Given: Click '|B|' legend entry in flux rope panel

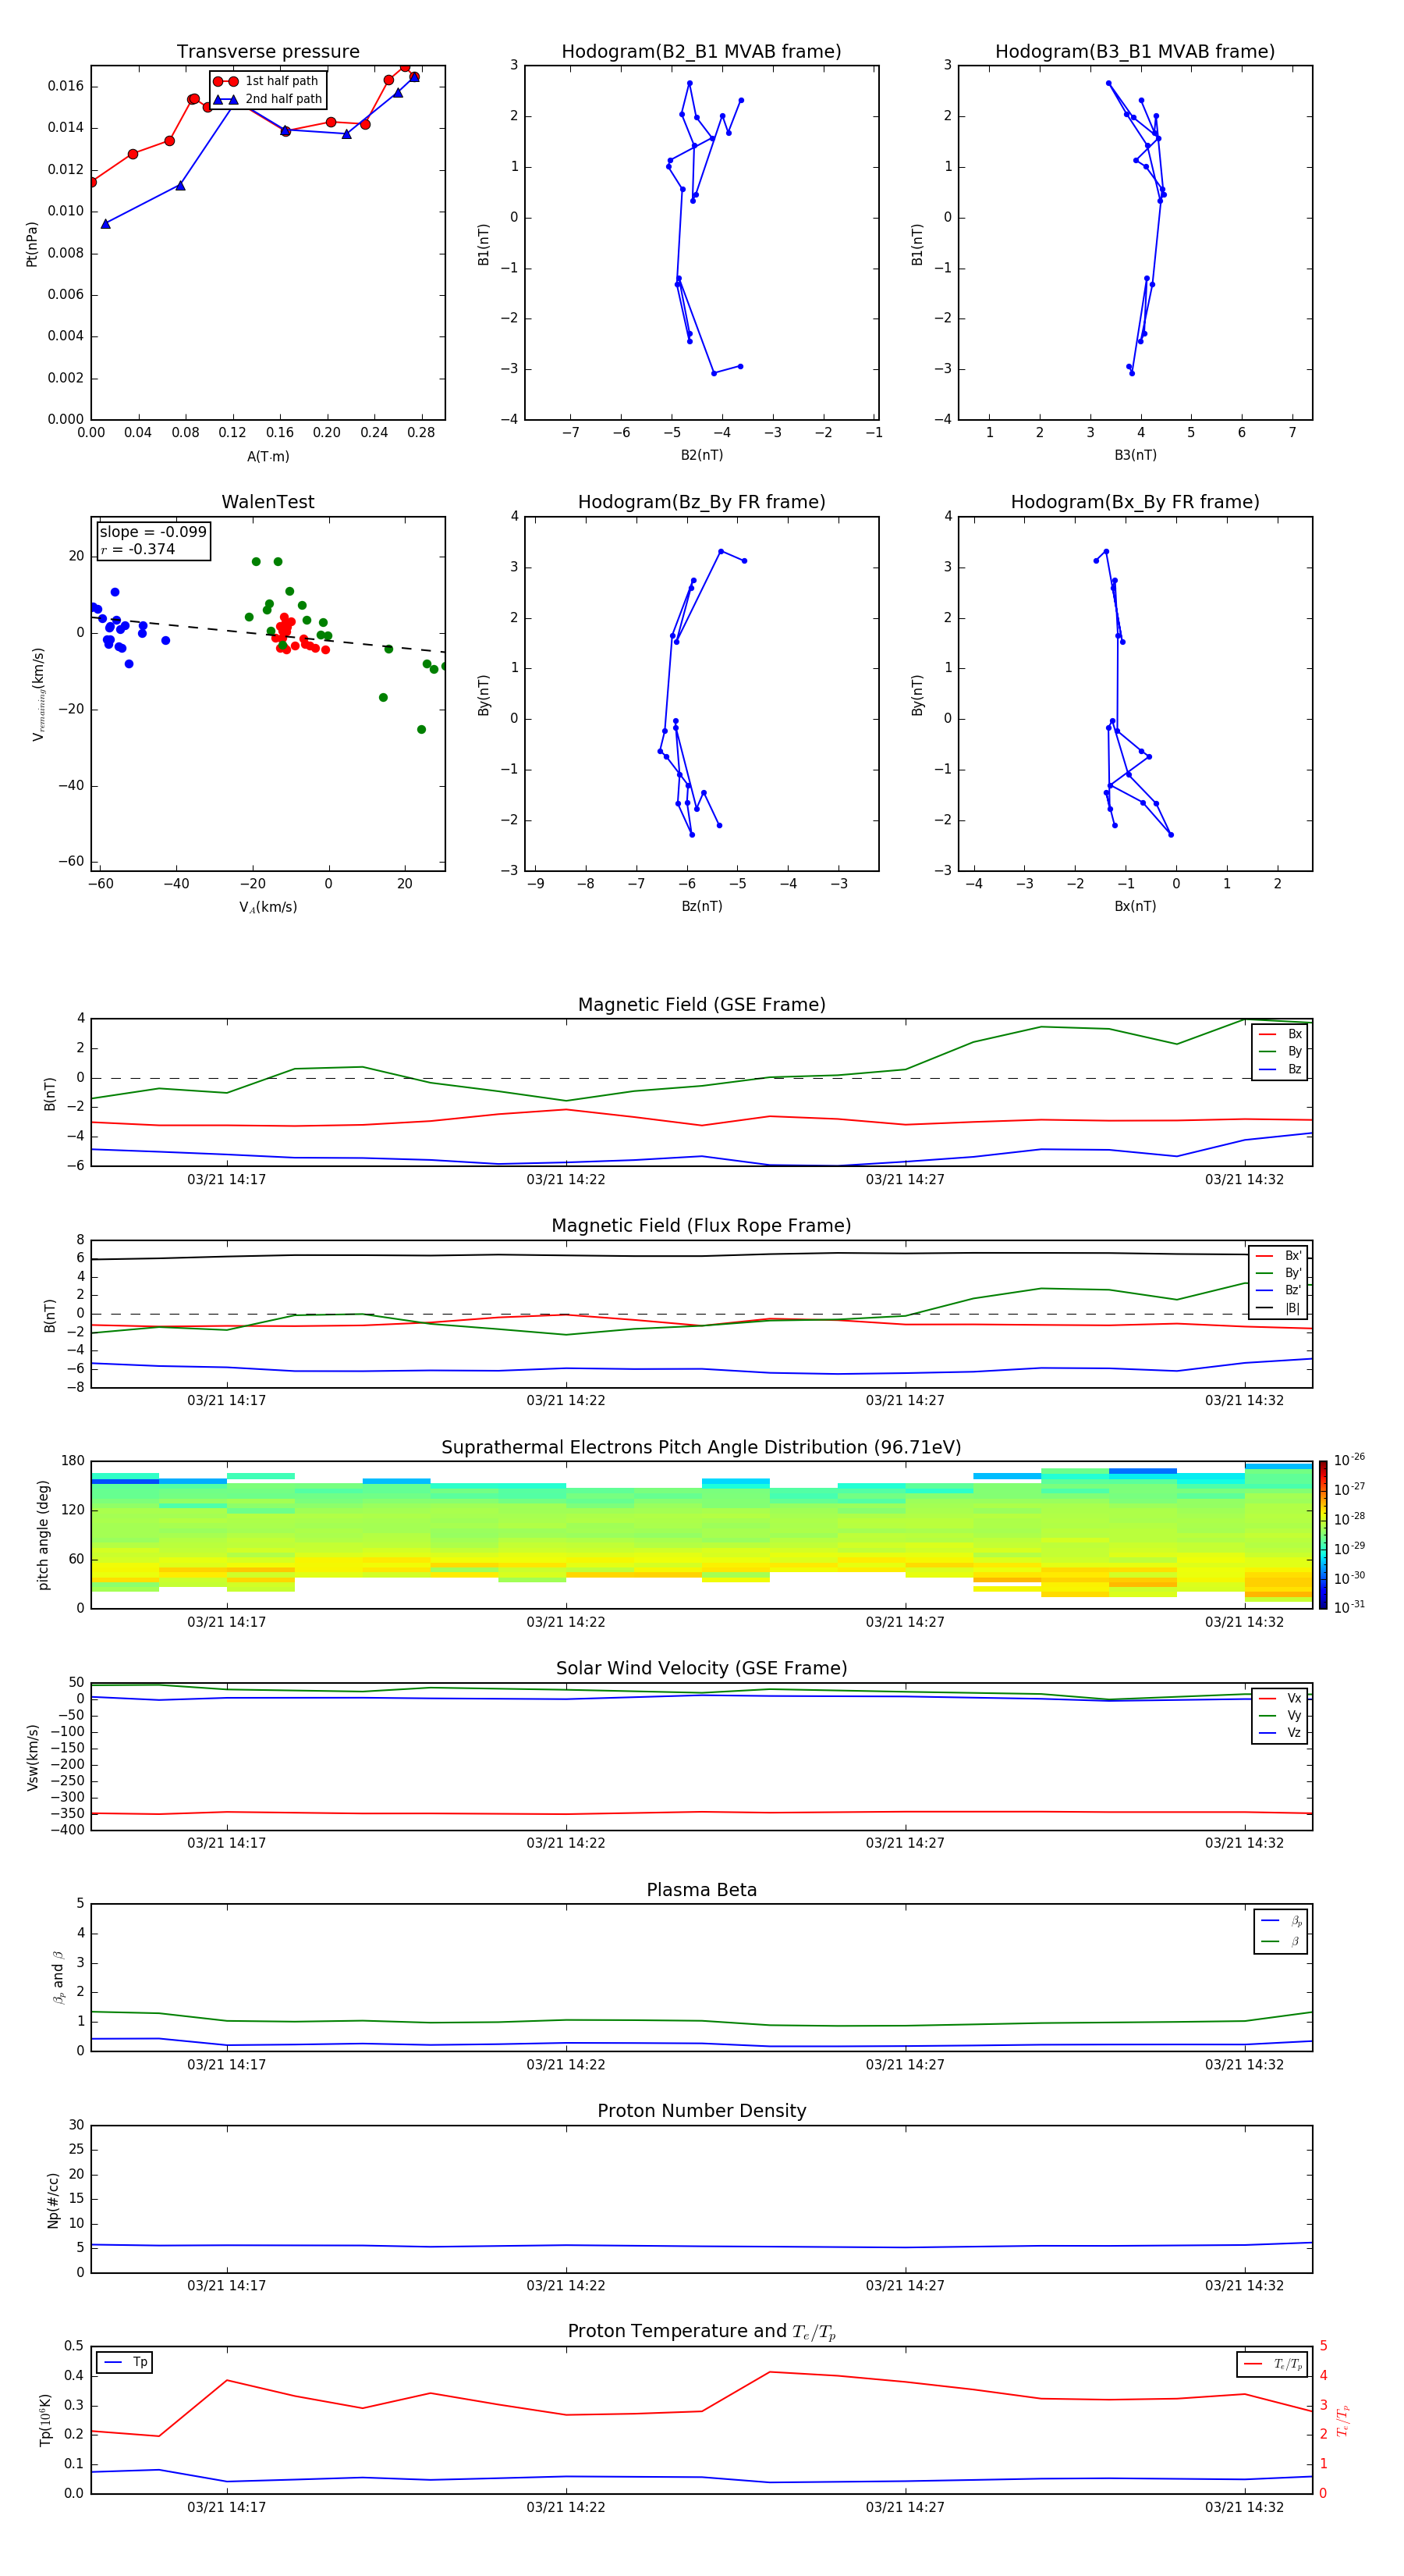Looking at the screenshot, I should (x=1279, y=1308).
